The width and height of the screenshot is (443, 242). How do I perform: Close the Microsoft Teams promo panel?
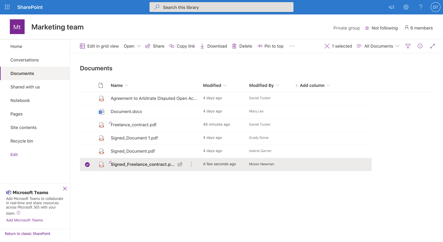(x=65, y=189)
